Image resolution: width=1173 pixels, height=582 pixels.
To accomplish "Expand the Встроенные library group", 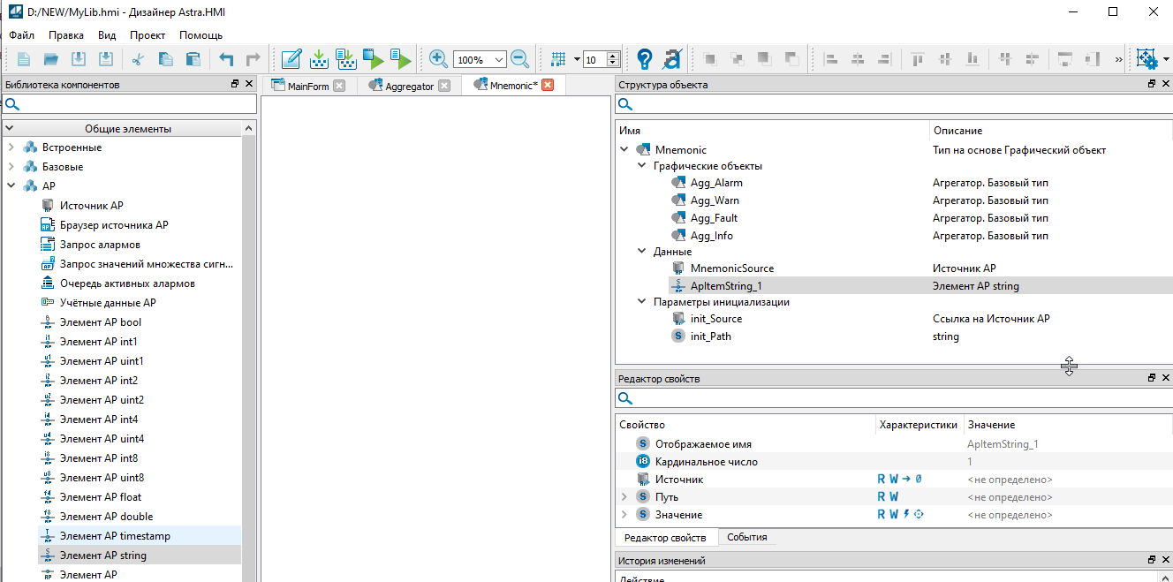I will click(11, 147).
